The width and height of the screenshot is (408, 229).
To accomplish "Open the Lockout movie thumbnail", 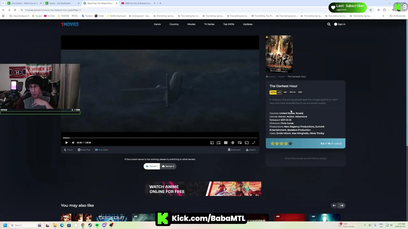I will tap(112, 218).
